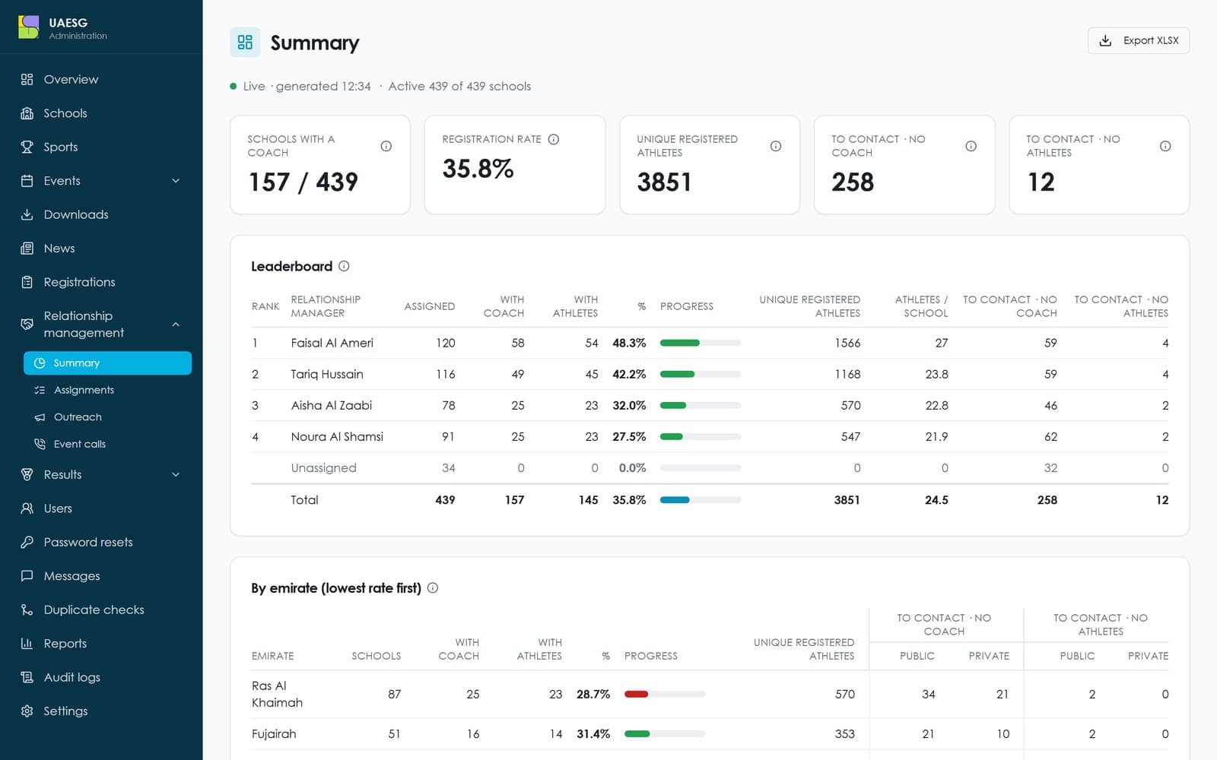
Task: Open the Event calls submenu item
Action: (x=107, y=444)
